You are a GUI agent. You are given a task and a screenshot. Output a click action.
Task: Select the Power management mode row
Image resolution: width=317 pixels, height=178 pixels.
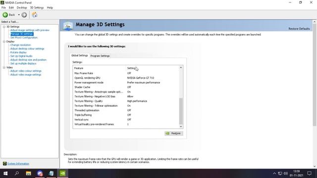pos(126,83)
